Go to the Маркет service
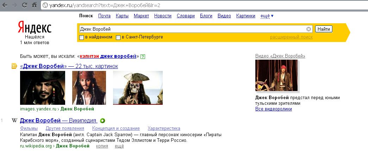The width and height of the screenshot is (368, 151). pos(141,16)
